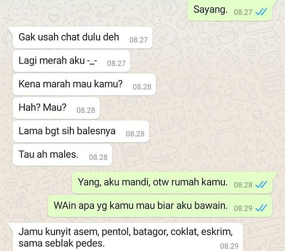Tap the 'Hah? Mau?' message bubble
The width and height of the screenshot is (285, 251).
pos(56,108)
